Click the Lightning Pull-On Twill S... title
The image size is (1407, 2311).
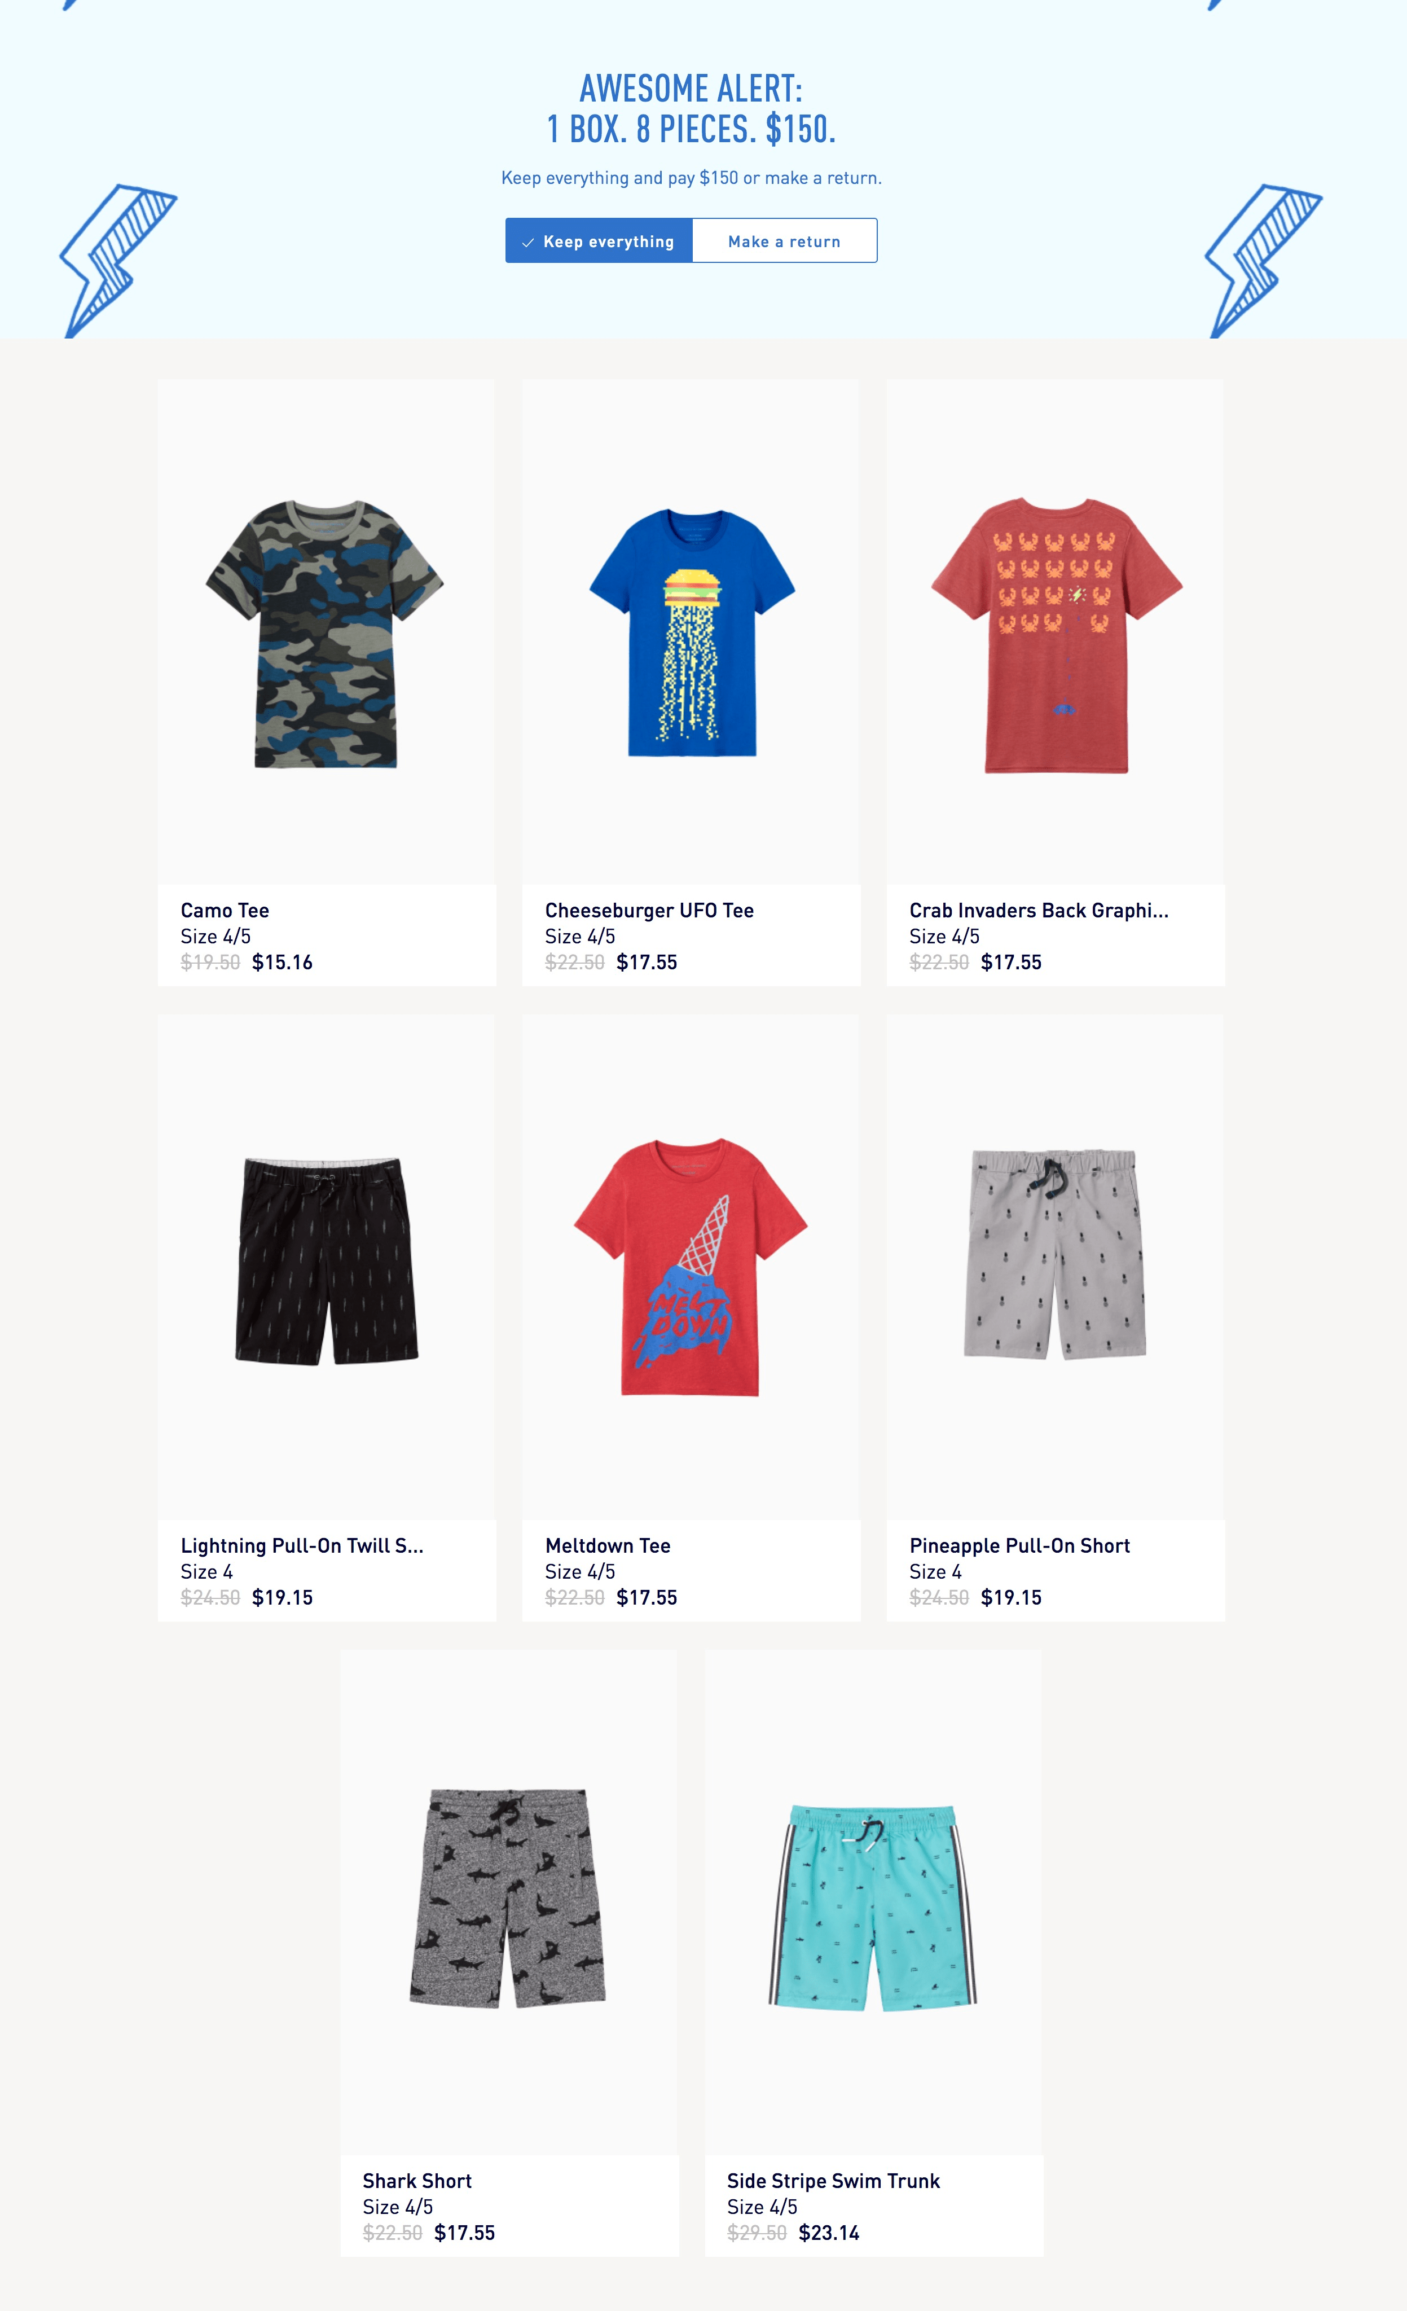point(302,1546)
